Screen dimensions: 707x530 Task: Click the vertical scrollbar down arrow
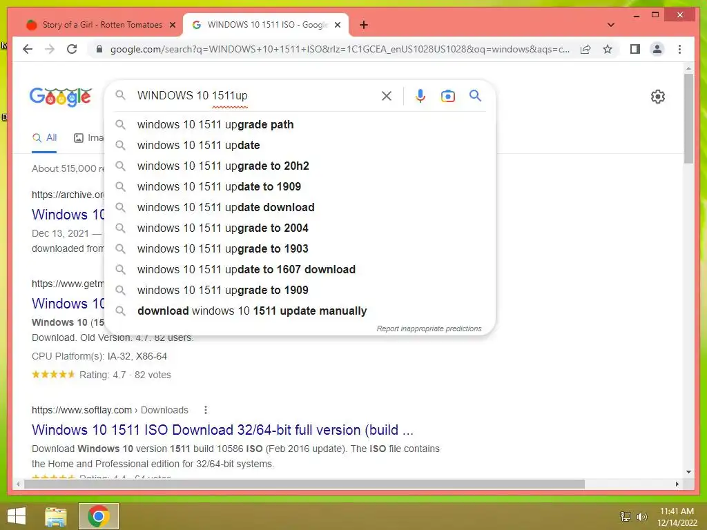[688, 472]
